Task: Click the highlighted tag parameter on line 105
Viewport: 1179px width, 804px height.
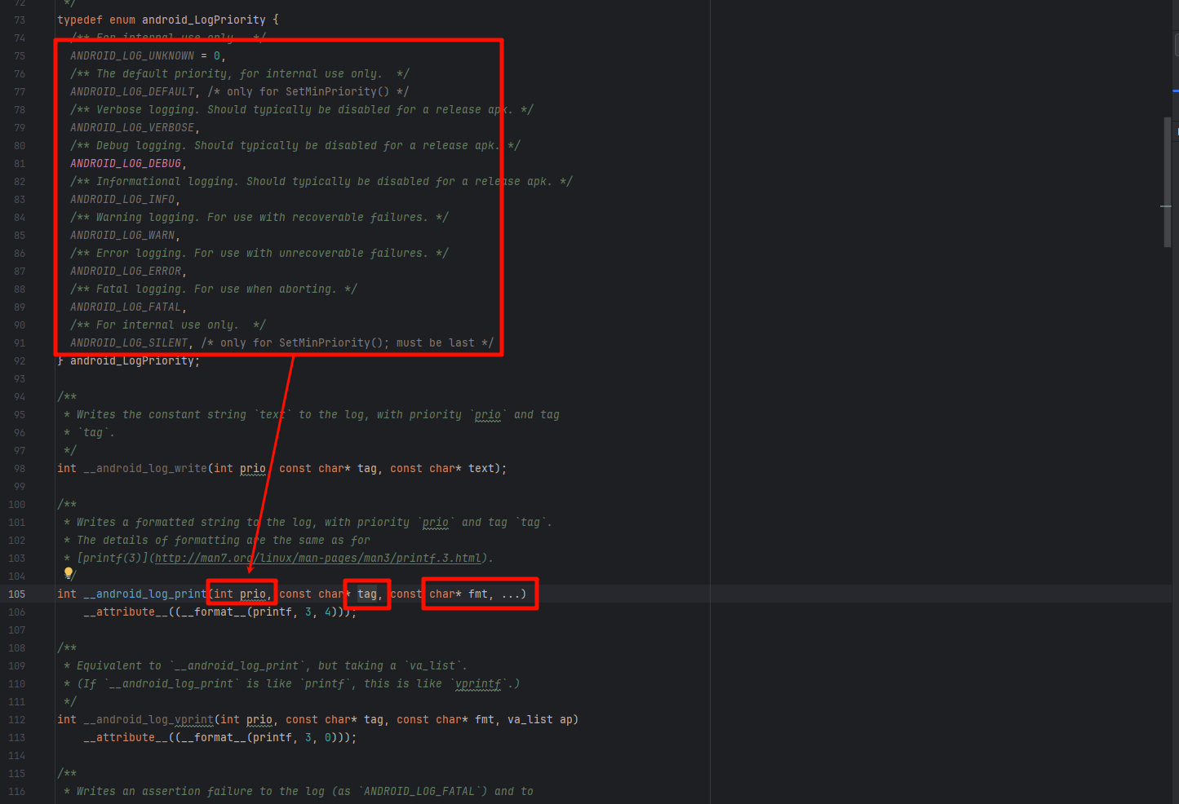Action: pos(367,594)
